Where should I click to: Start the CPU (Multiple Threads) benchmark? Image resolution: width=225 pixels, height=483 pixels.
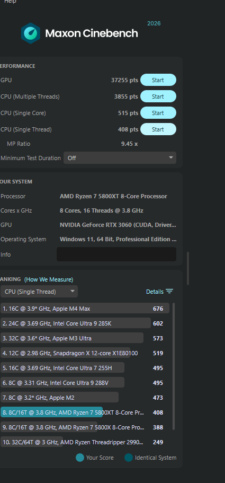coord(158,96)
